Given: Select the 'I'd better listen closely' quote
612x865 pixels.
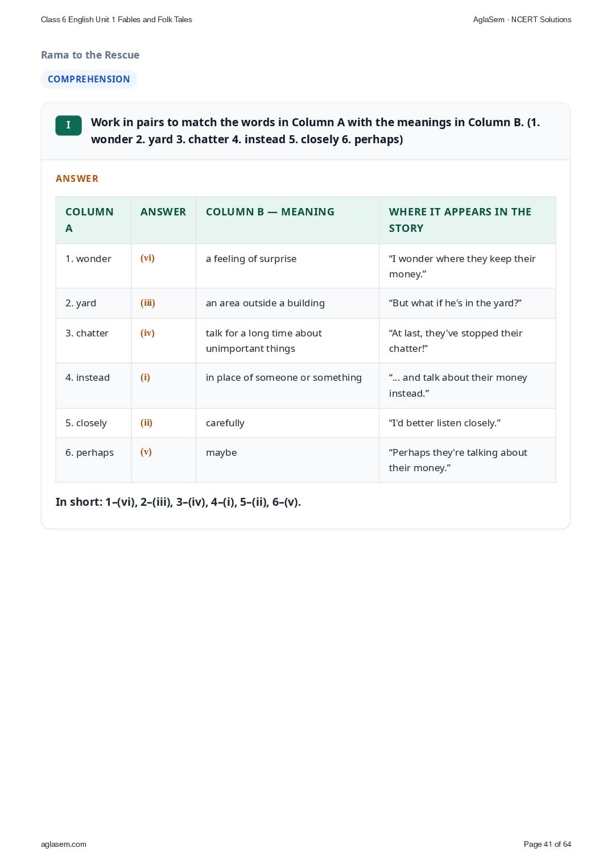Looking at the screenshot, I should pyautogui.click(x=445, y=423).
